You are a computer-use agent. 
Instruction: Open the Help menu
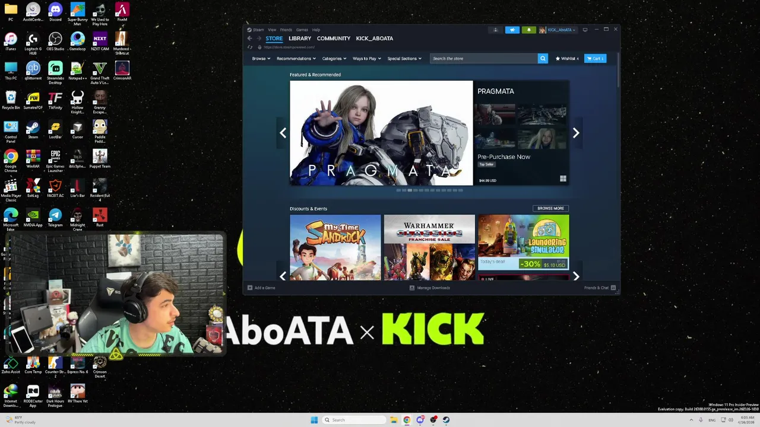pyautogui.click(x=316, y=30)
